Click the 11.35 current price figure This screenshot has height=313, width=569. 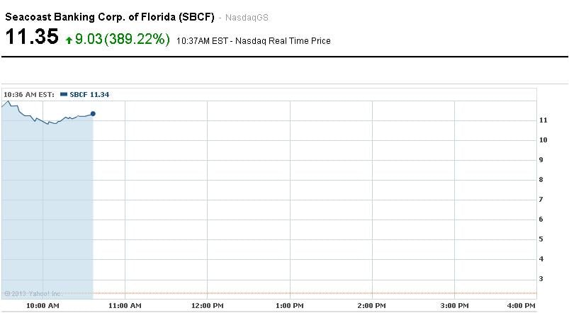click(32, 38)
